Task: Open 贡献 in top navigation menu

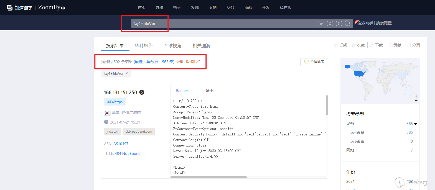Action: pos(248,7)
